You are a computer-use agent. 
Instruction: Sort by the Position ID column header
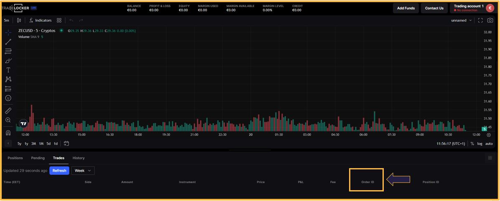(431, 182)
